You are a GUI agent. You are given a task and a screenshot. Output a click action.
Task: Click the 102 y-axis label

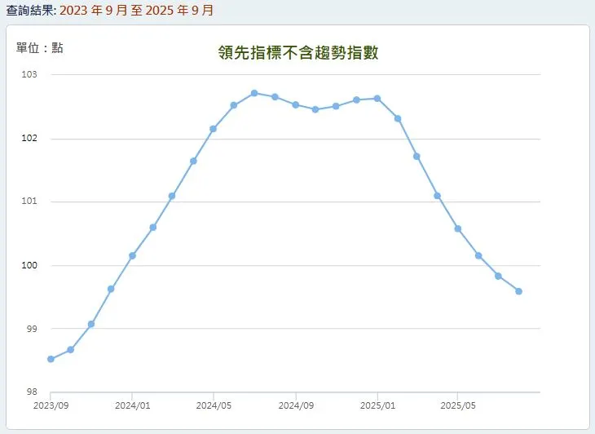point(29,138)
